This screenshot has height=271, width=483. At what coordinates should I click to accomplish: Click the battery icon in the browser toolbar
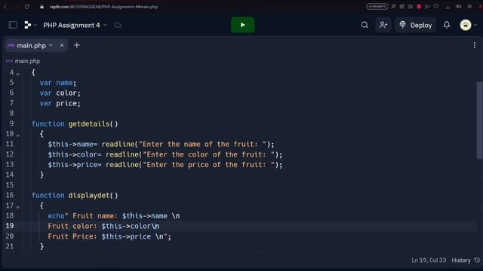pos(459,7)
